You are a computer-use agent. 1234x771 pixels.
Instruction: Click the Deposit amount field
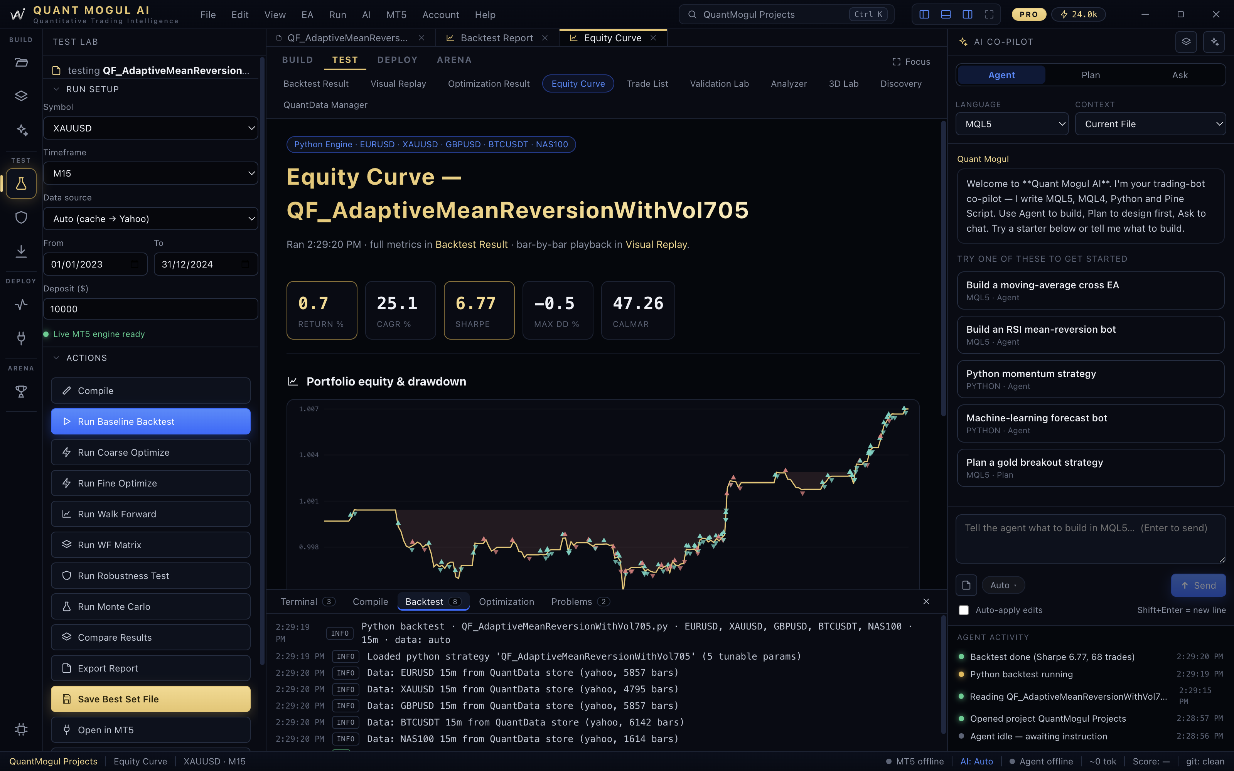(150, 309)
